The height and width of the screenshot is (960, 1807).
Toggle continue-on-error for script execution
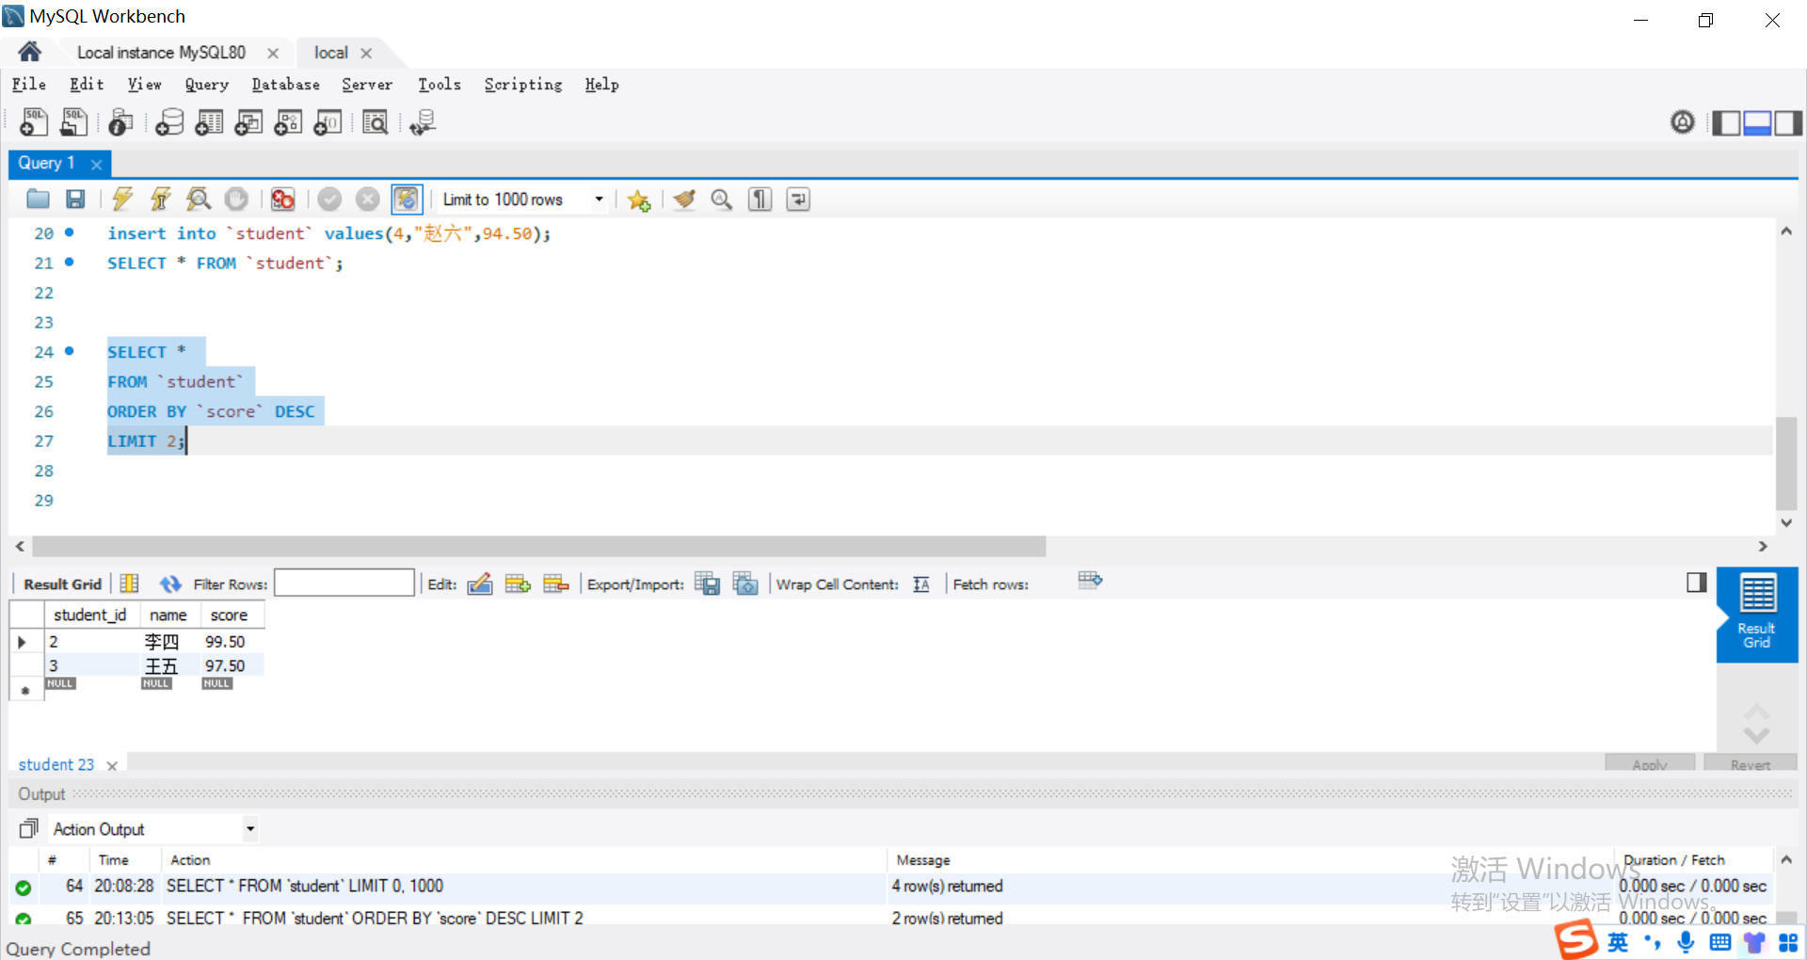point(282,199)
